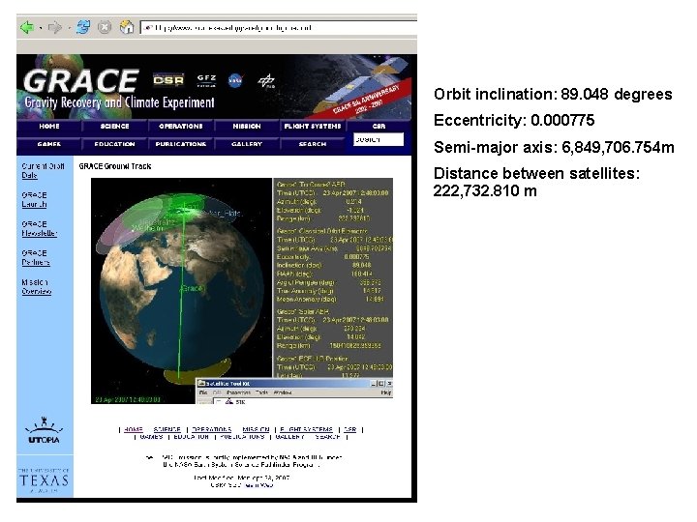The height and width of the screenshot is (522, 697).
Task: Click the 'Orbit inclination: 89.048 degrees' caption
Action: pos(553,94)
